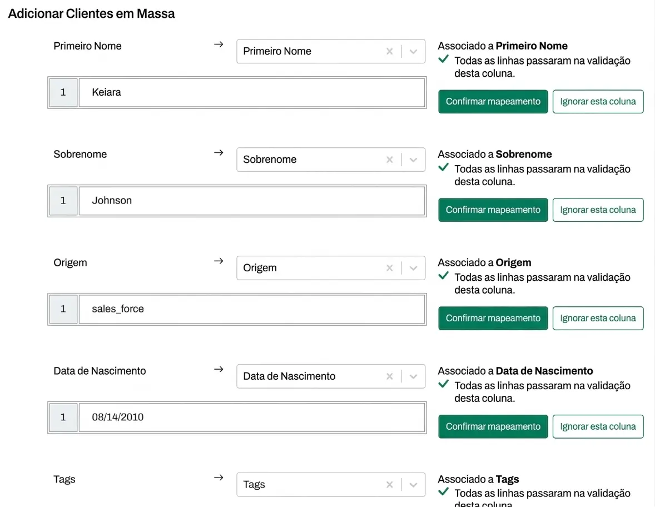Expand the Origem dropdown arrow
Viewport: 655px width, 507px height.
tap(413, 268)
